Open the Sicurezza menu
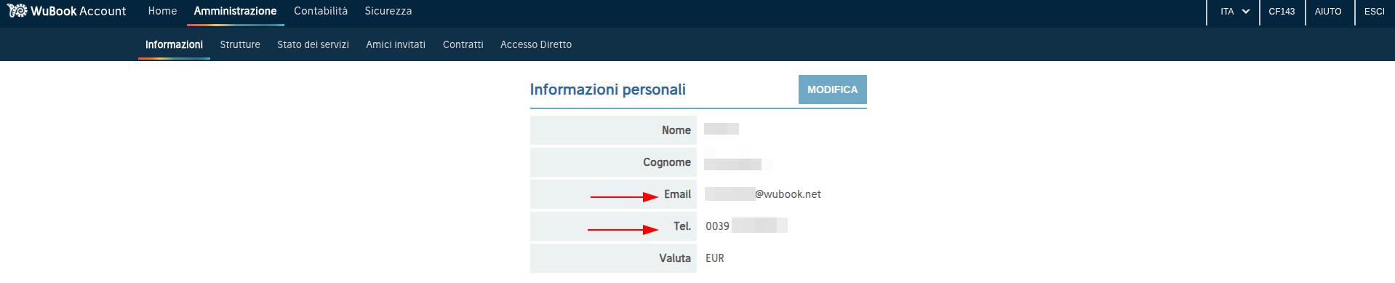 coord(388,11)
